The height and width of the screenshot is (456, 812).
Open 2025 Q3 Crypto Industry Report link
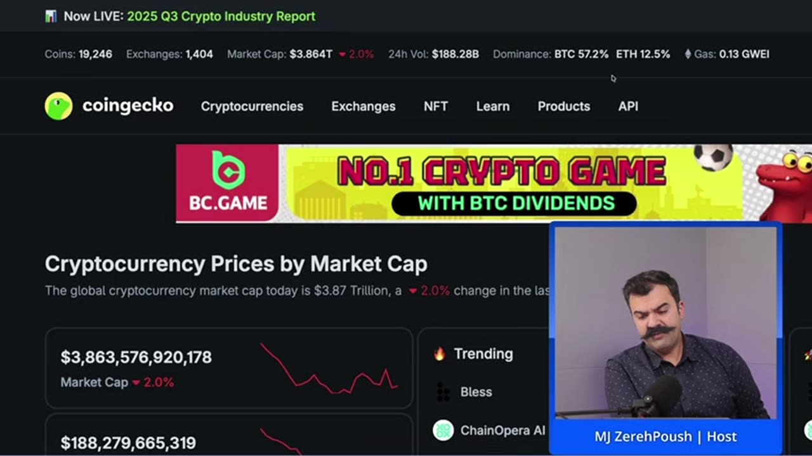point(221,16)
